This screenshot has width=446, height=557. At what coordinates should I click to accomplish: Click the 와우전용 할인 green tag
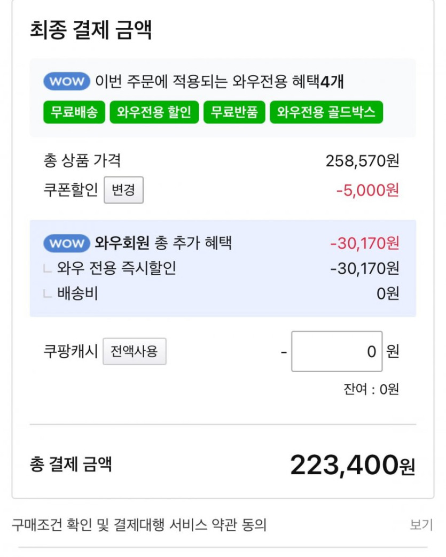point(154,112)
